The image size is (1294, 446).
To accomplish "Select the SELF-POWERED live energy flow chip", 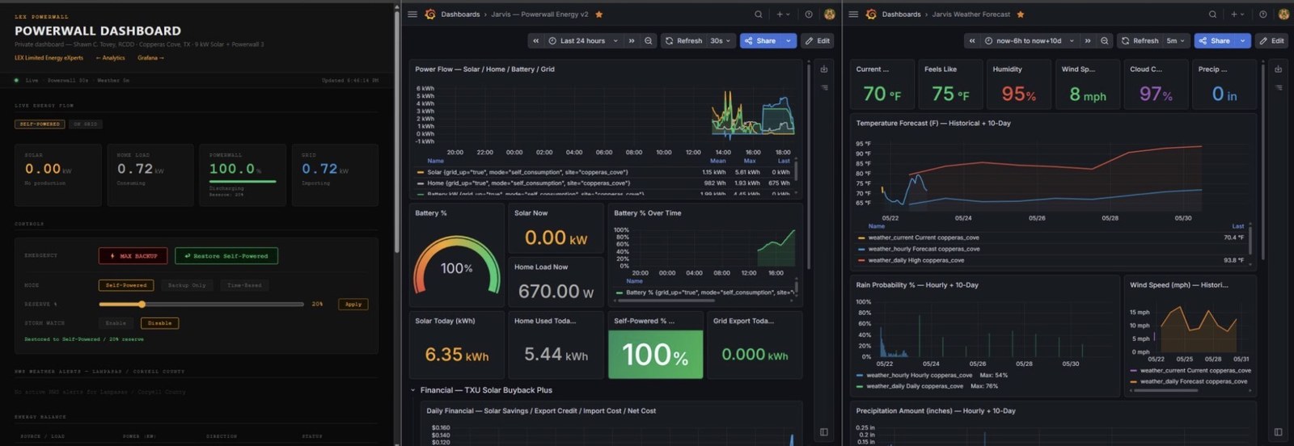I will click(40, 124).
